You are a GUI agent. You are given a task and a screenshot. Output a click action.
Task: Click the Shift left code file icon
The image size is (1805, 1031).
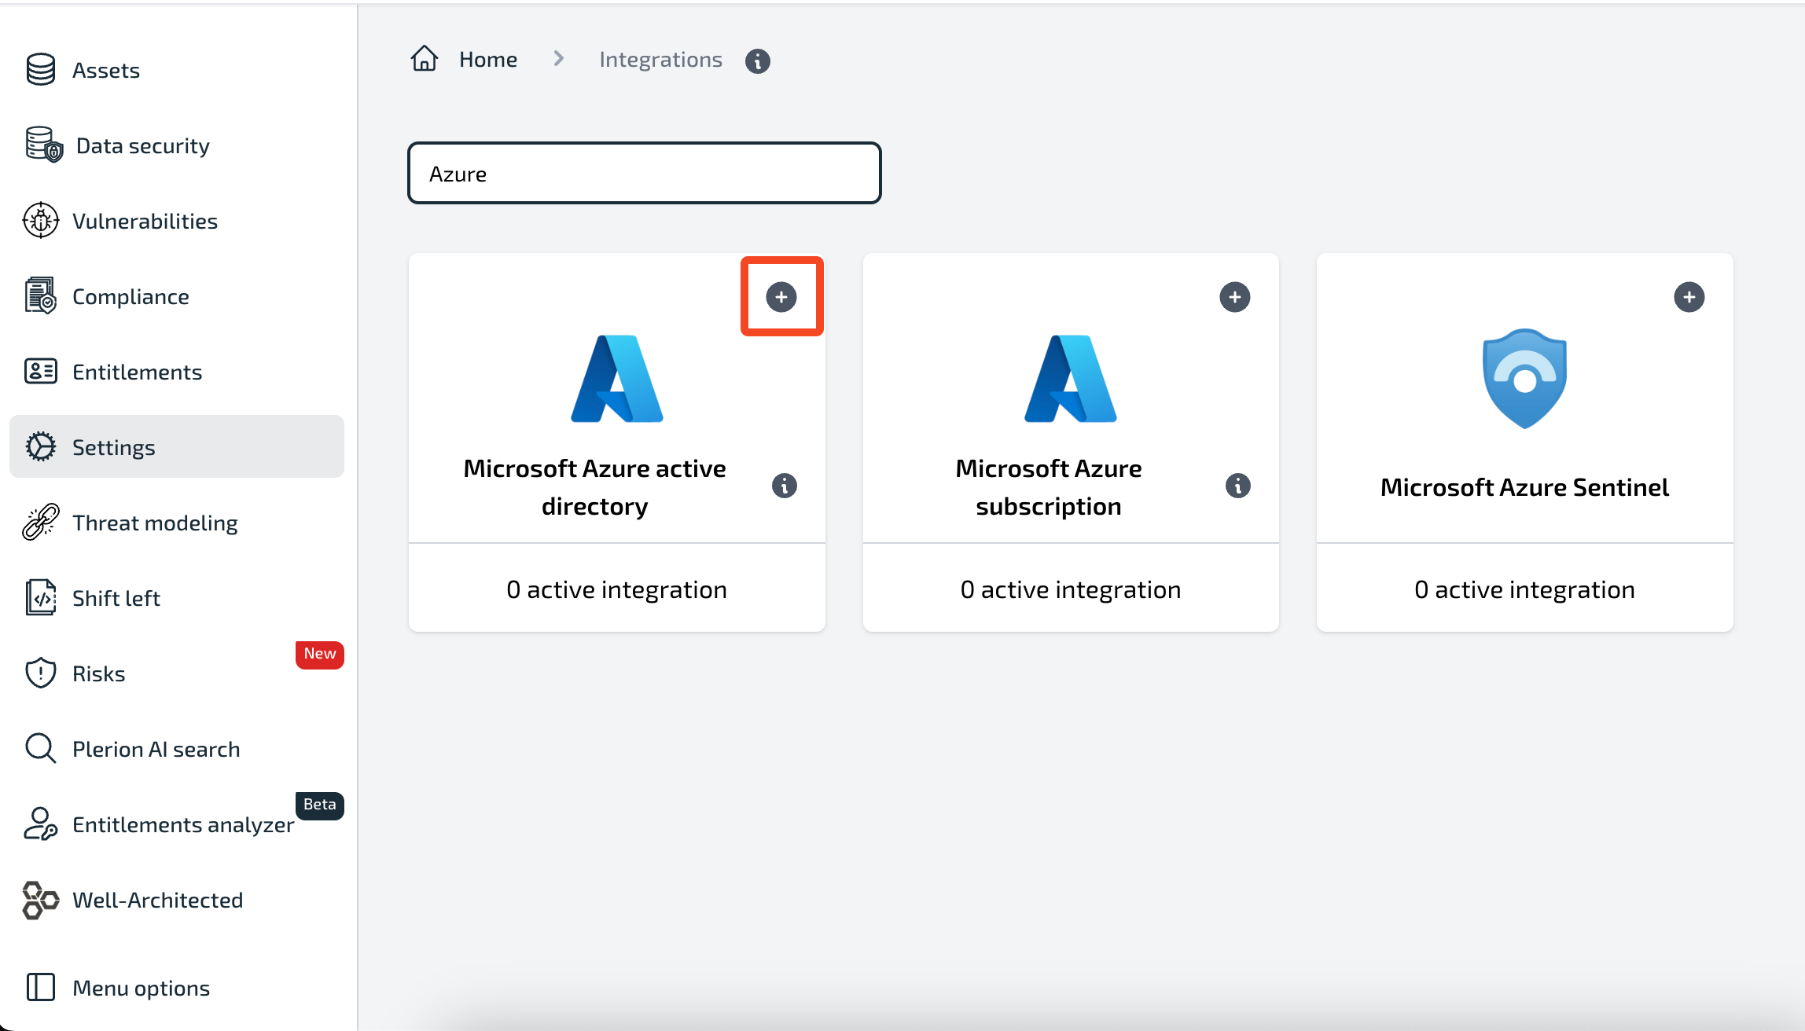41,598
